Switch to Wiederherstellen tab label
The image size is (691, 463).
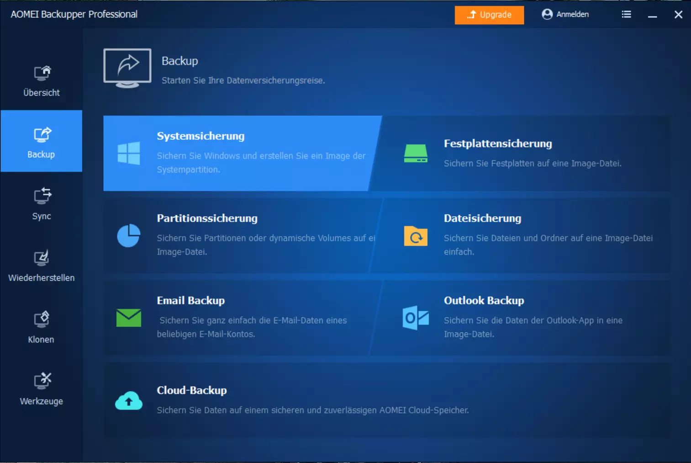click(41, 278)
